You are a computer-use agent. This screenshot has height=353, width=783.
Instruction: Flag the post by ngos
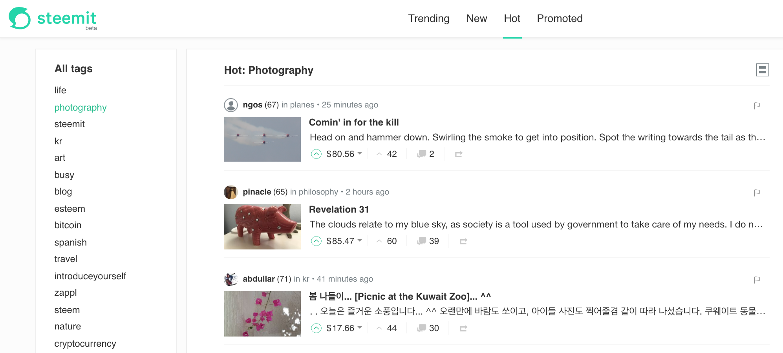point(757,105)
